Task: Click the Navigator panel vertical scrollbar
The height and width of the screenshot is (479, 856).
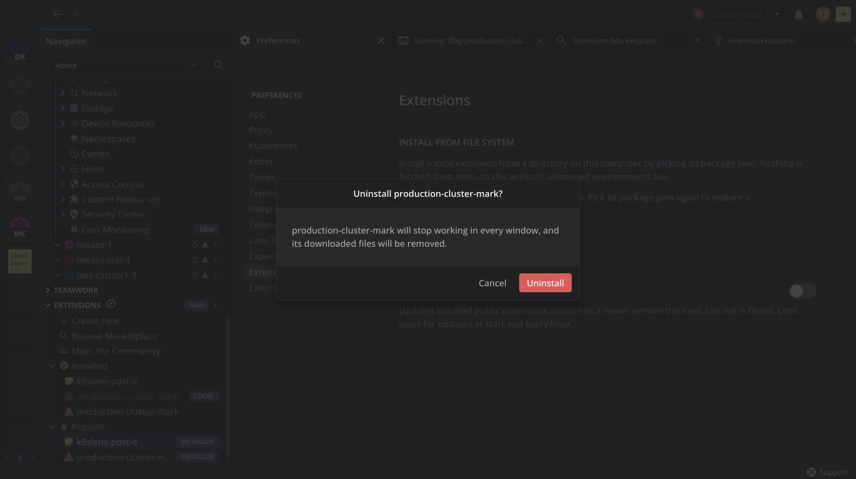Action: click(228, 388)
